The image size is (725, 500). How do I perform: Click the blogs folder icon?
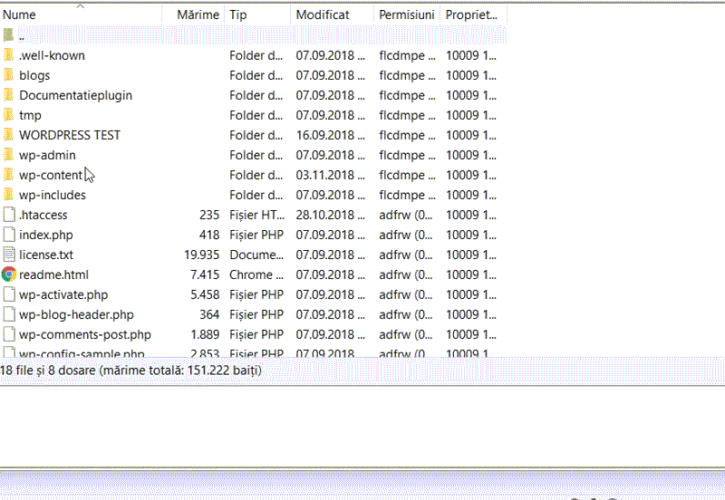point(9,75)
